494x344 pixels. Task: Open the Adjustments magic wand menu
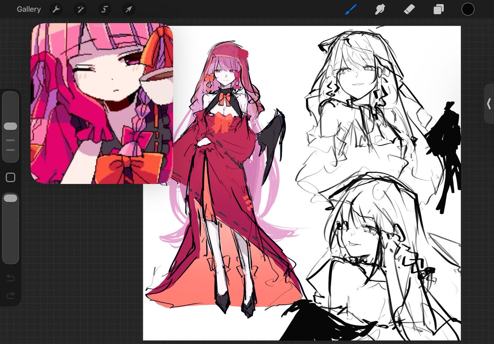[x=80, y=9]
